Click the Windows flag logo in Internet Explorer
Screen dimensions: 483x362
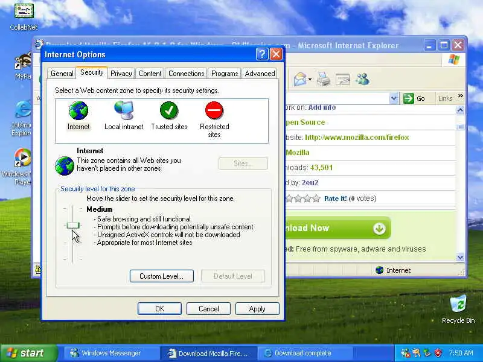[453, 59]
